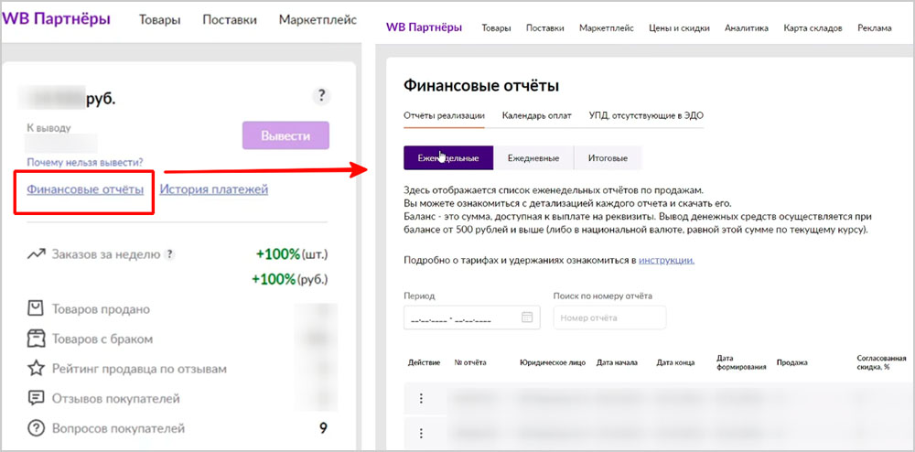Open Финансовые отчёты link
The image size is (915, 452).
tap(85, 189)
